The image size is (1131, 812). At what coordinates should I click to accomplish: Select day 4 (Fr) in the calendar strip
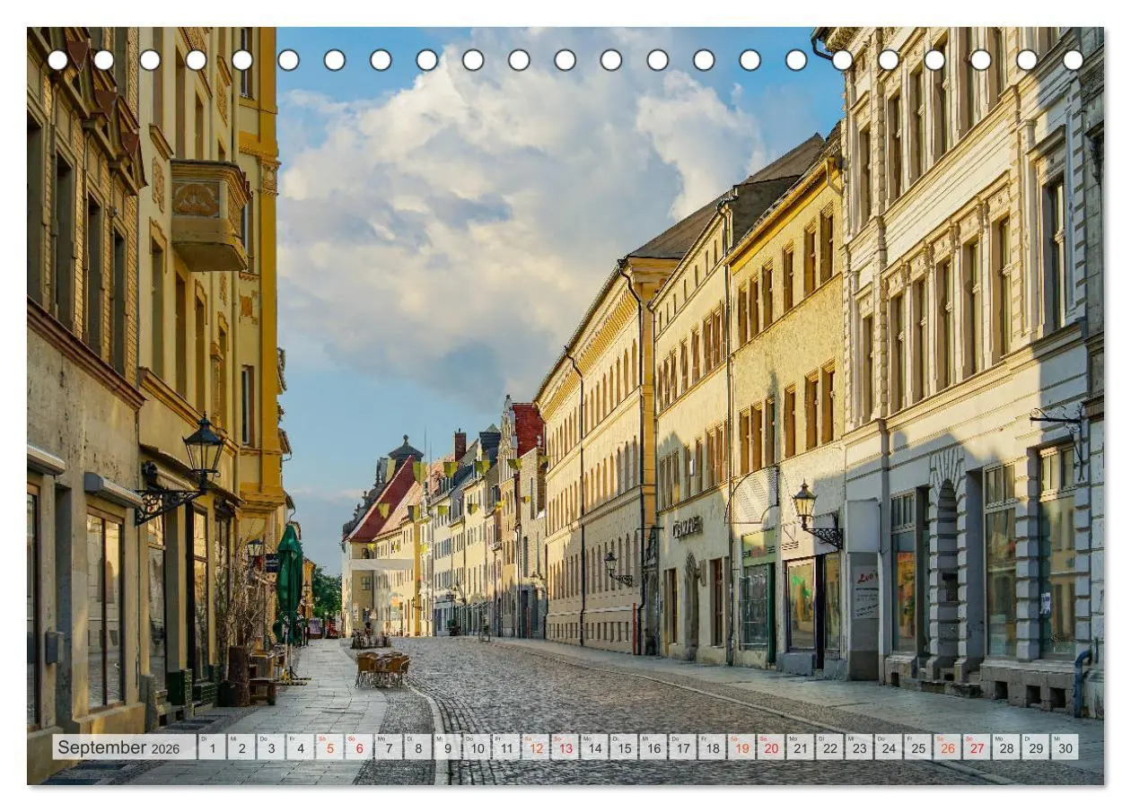[300, 747]
